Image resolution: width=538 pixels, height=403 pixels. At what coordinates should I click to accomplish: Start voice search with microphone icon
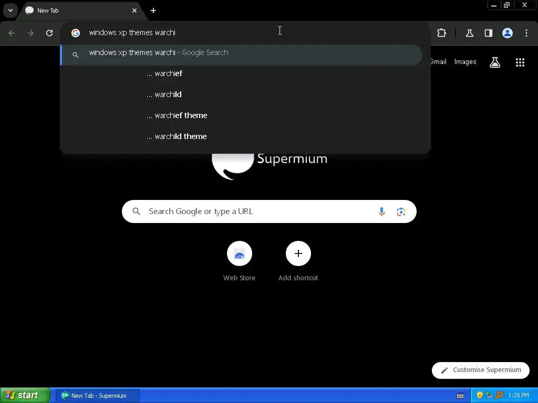click(381, 211)
